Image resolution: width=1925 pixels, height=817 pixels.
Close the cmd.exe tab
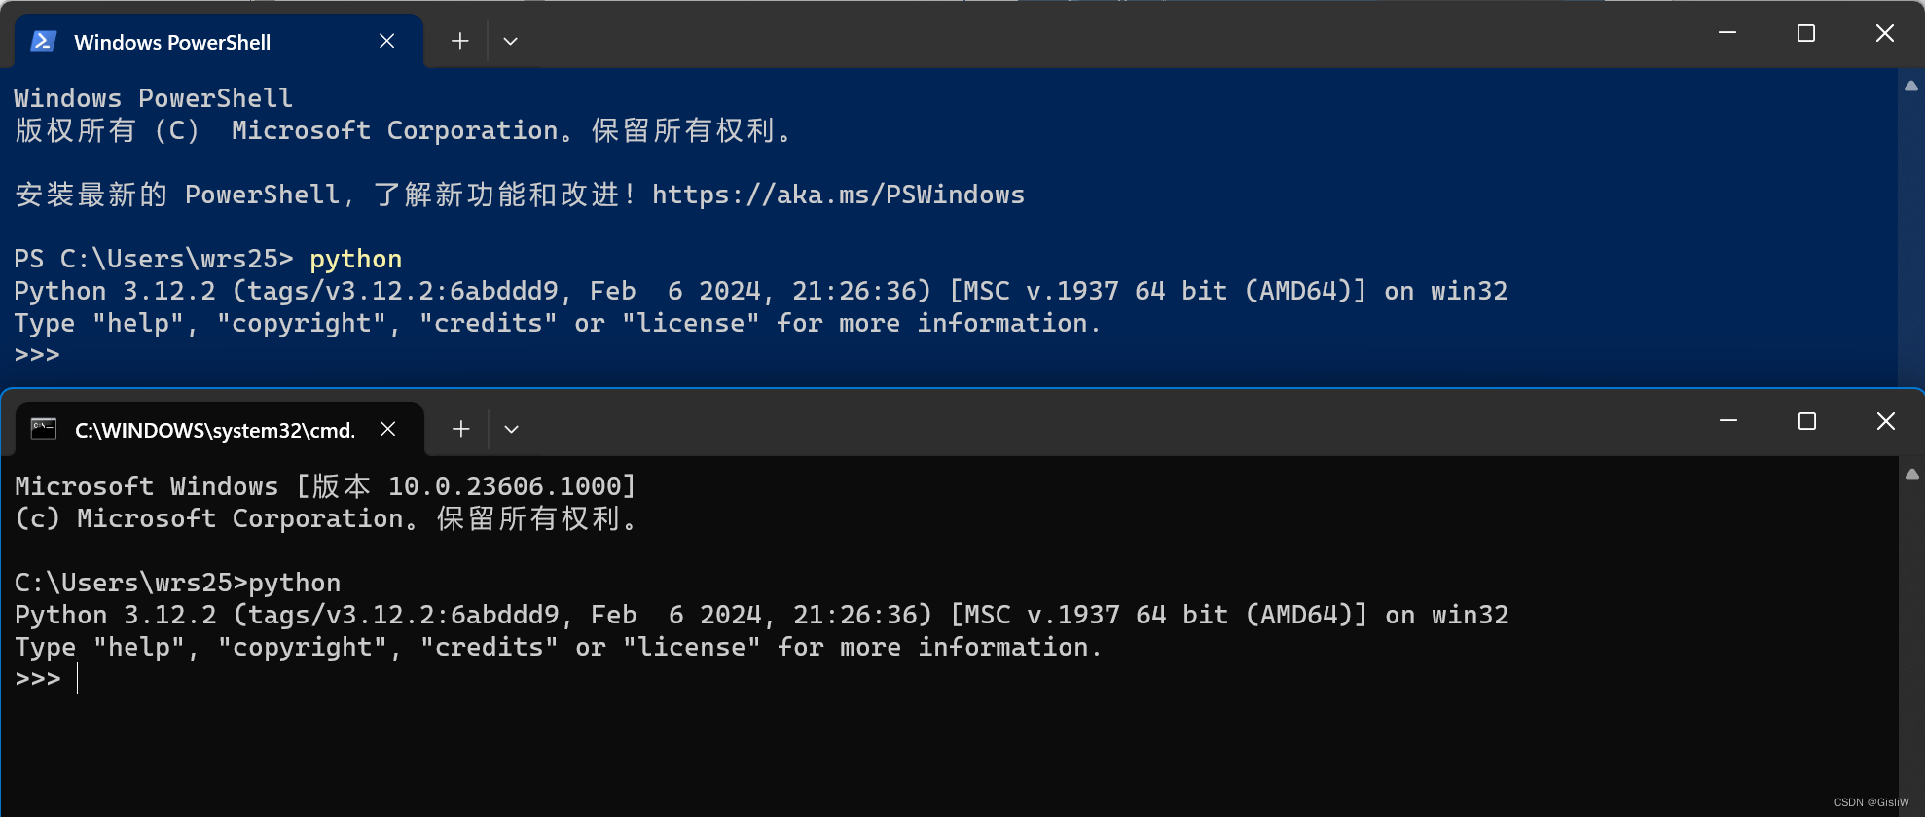click(x=387, y=428)
